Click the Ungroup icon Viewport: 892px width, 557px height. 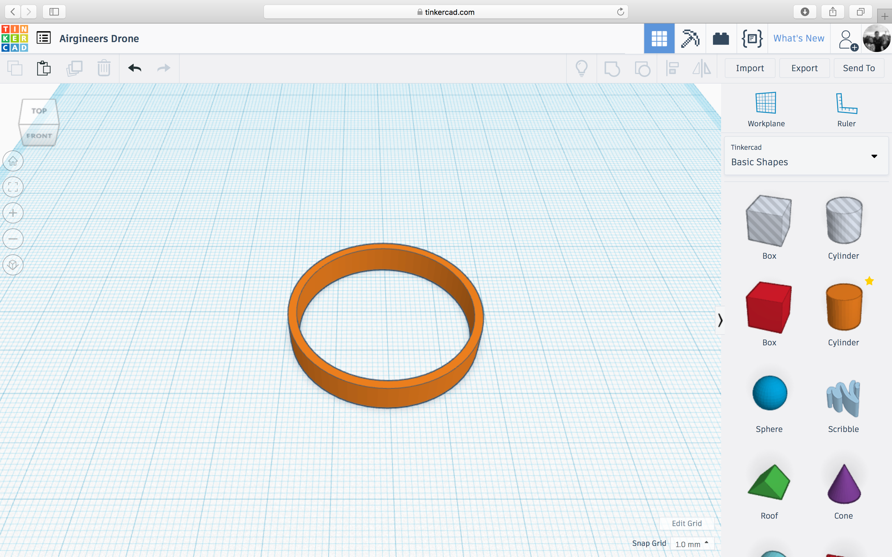643,68
